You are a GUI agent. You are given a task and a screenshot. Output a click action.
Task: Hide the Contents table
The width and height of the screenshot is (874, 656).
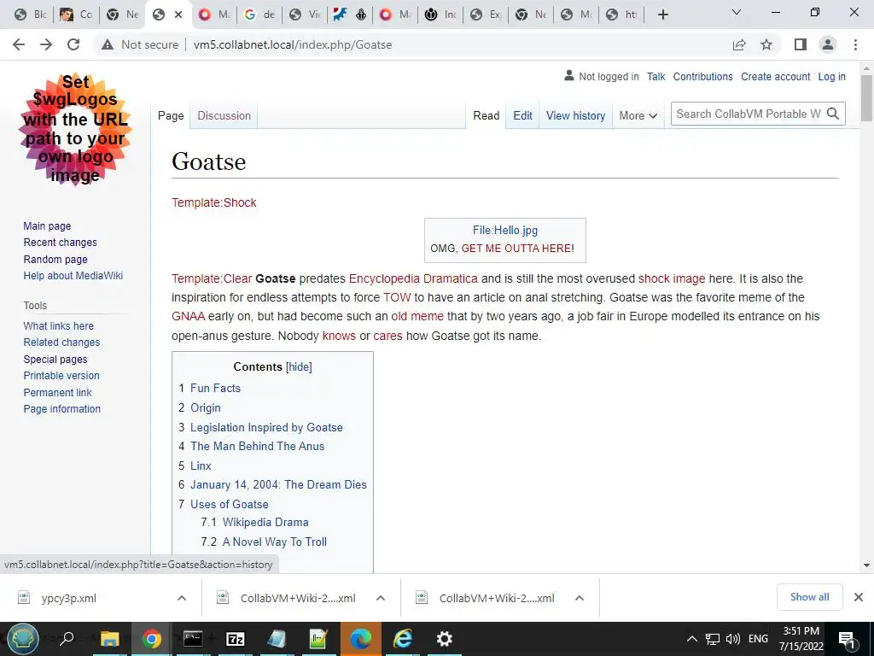coord(299,366)
